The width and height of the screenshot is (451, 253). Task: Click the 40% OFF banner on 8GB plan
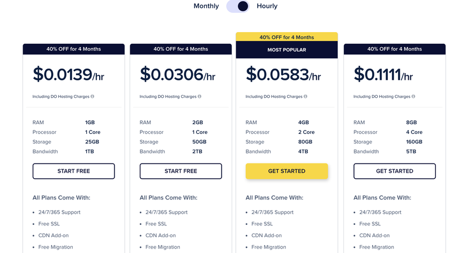(395, 49)
